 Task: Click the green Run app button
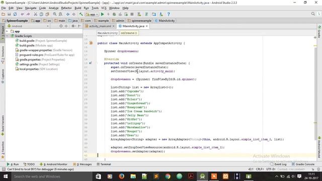point(103,14)
